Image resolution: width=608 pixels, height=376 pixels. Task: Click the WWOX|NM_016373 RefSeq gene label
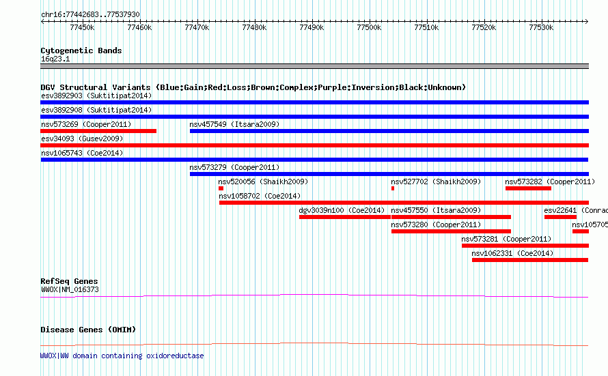(x=70, y=289)
